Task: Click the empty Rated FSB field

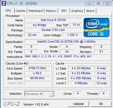Action: point(37,83)
